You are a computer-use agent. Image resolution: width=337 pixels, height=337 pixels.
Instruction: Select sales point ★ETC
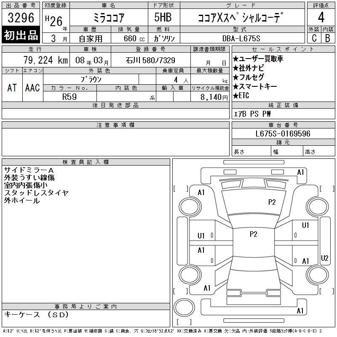tap(241, 96)
